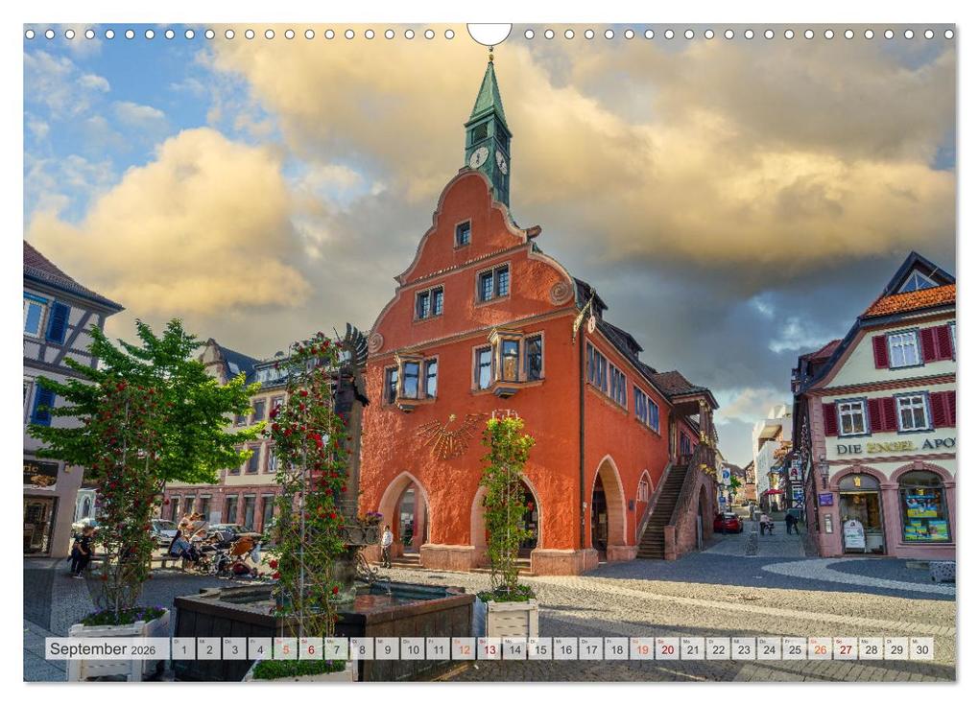Select Sunday the 6th date cell
The image size is (979, 705).
click(311, 648)
